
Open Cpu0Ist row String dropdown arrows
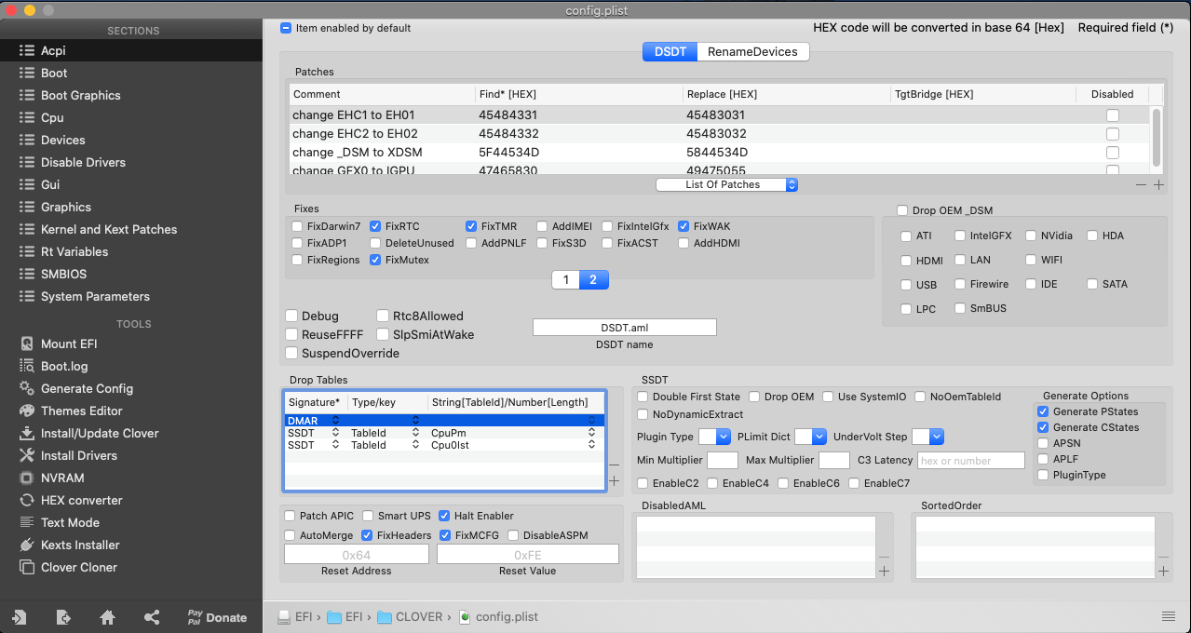[x=591, y=445]
